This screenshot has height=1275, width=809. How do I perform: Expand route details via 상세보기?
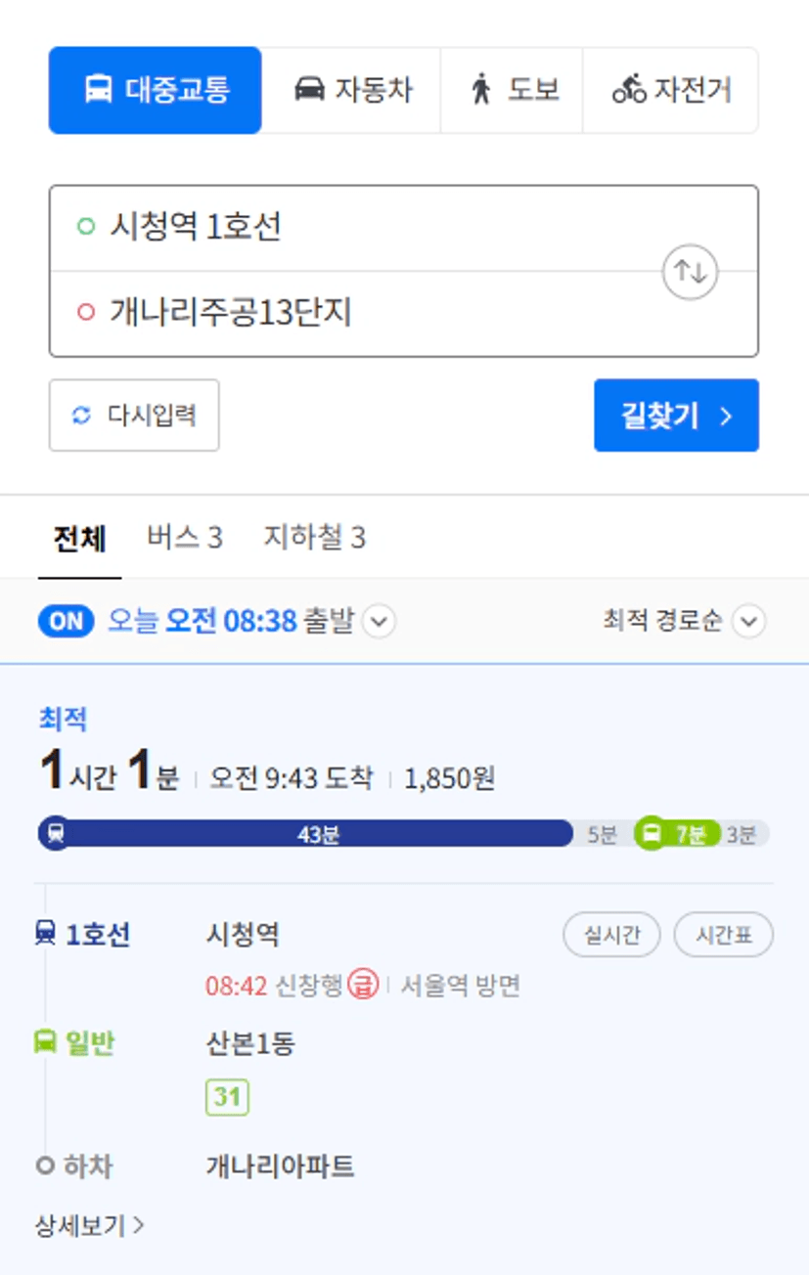pos(90,1225)
